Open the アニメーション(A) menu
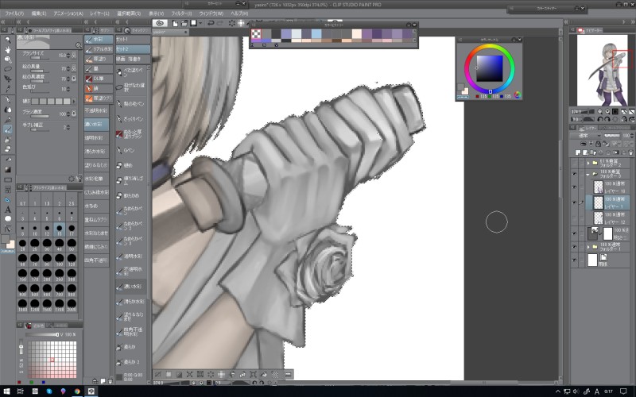This screenshot has width=636, height=397. [68, 13]
